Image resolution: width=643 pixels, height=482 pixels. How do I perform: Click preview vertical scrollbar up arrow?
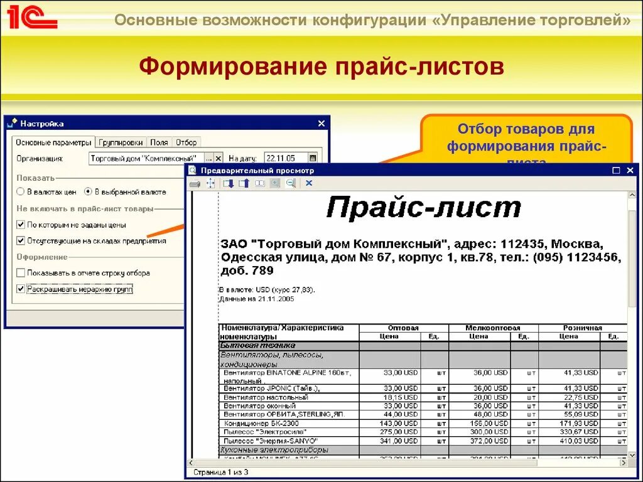[x=632, y=196]
